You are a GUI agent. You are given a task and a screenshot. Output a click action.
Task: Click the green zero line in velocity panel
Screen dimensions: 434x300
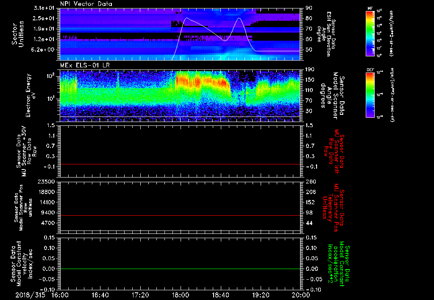[180, 269]
